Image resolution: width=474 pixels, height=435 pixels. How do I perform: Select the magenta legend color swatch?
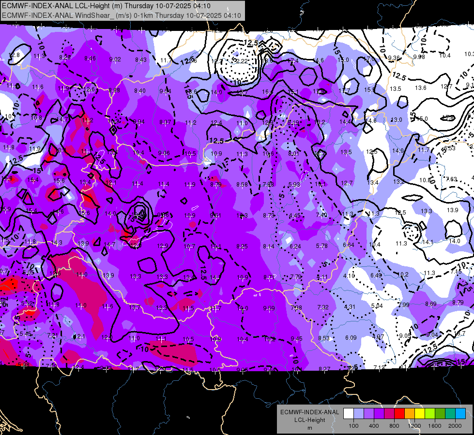(389, 413)
